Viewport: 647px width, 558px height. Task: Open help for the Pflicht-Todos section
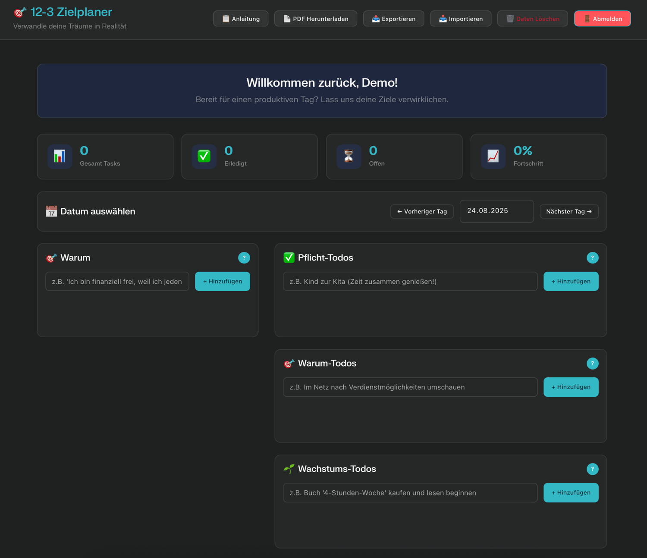pyautogui.click(x=593, y=258)
